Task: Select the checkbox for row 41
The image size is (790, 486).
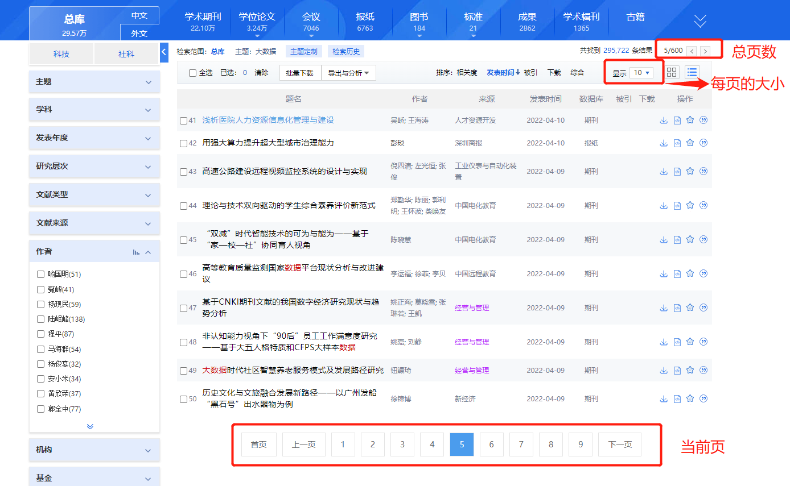Action: [183, 121]
